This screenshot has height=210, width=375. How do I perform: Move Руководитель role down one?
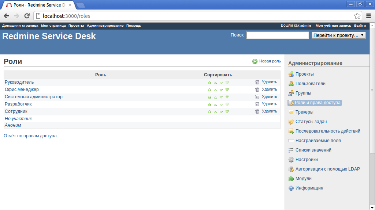point(221,83)
